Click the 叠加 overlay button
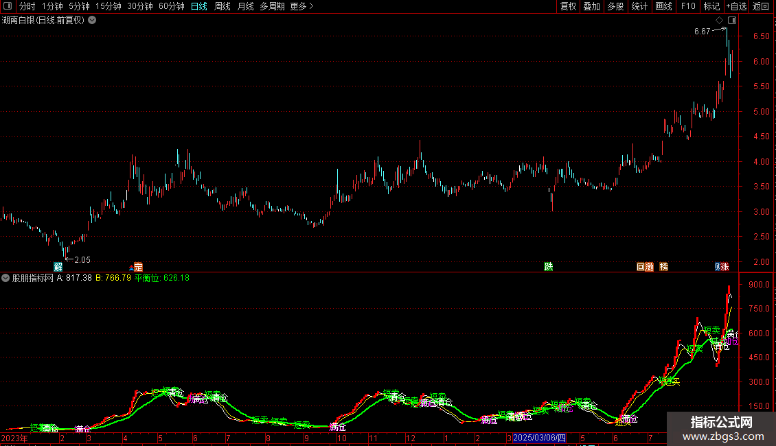776x446 pixels. pos(592,6)
